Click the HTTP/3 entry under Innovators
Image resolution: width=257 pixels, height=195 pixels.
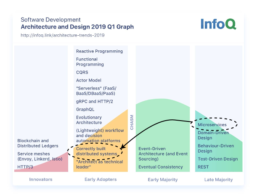pos(24,167)
